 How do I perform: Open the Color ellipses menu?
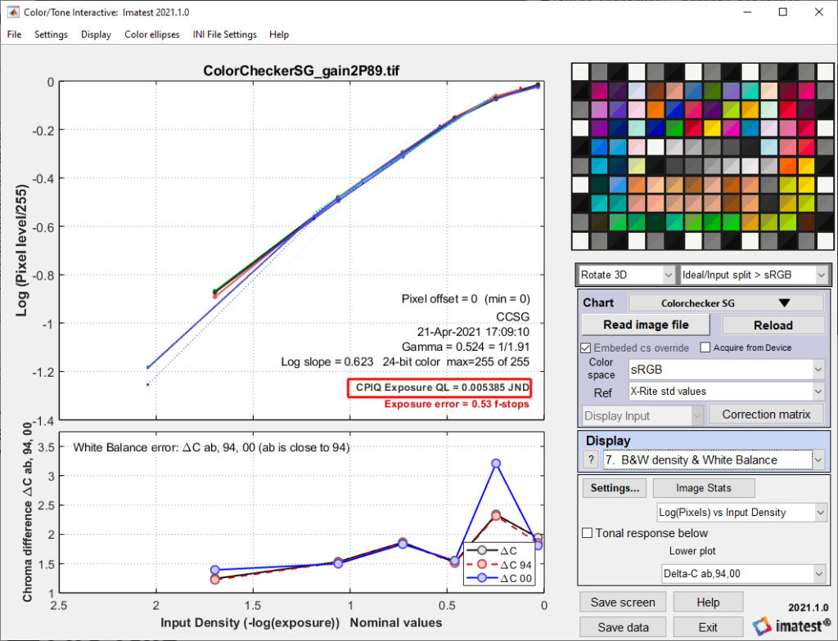pos(151,34)
